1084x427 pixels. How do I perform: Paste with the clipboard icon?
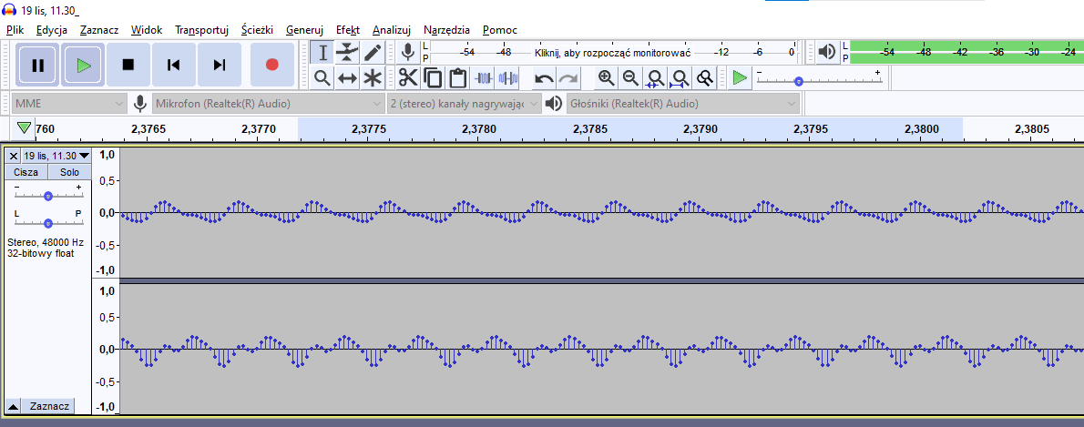click(457, 78)
